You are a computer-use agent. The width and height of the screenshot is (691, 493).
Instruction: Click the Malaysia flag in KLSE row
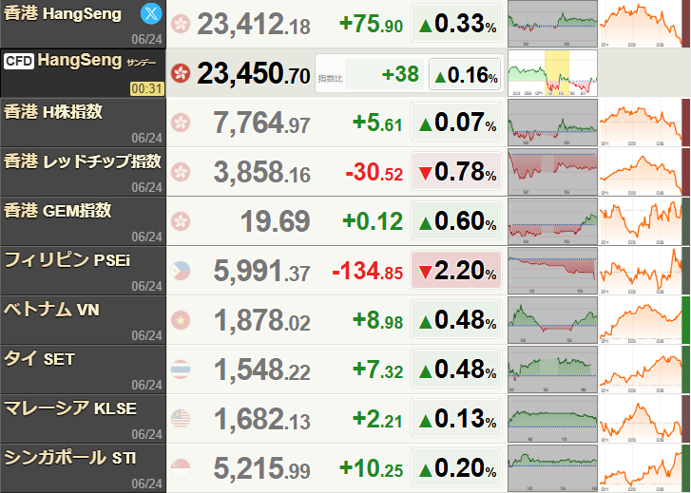coord(181,419)
